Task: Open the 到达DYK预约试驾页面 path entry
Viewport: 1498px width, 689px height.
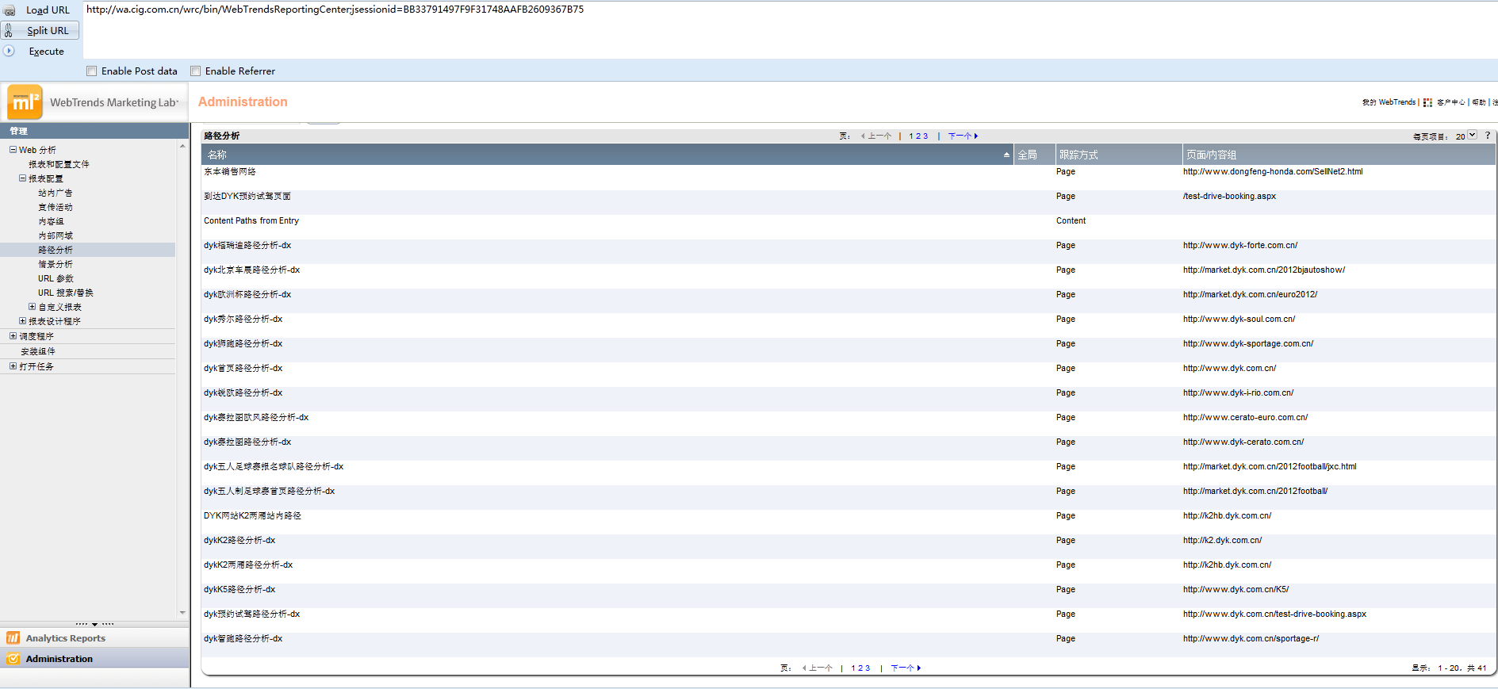Action: (x=247, y=196)
